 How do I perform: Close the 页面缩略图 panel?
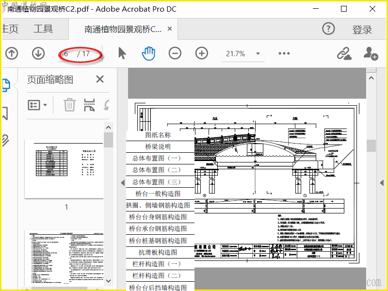tap(100, 79)
